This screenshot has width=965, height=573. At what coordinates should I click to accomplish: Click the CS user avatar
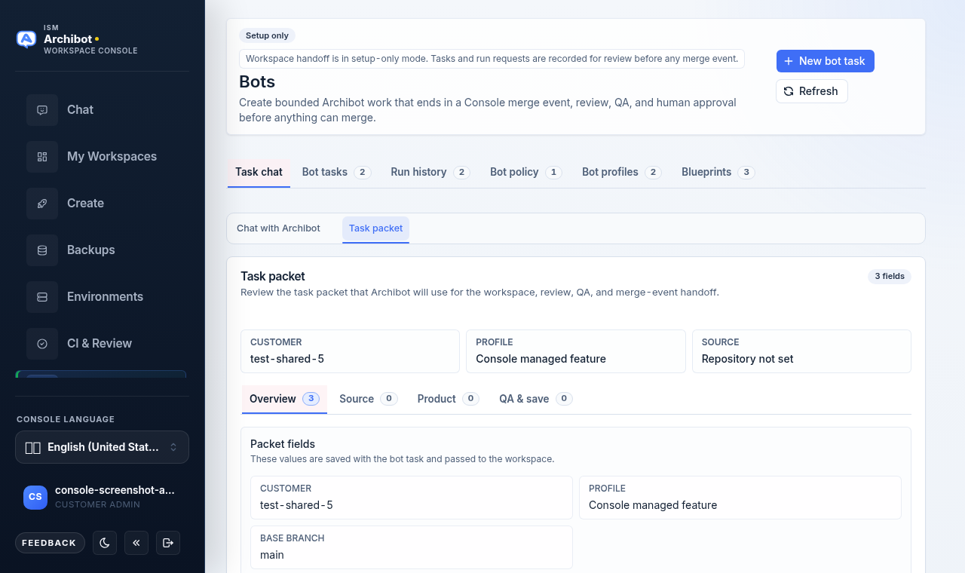point(35,497)
